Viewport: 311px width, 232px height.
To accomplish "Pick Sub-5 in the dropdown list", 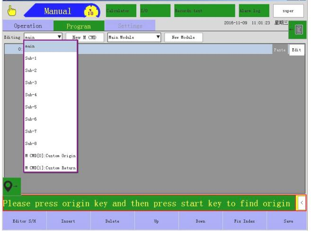I will tap(50, 107).
